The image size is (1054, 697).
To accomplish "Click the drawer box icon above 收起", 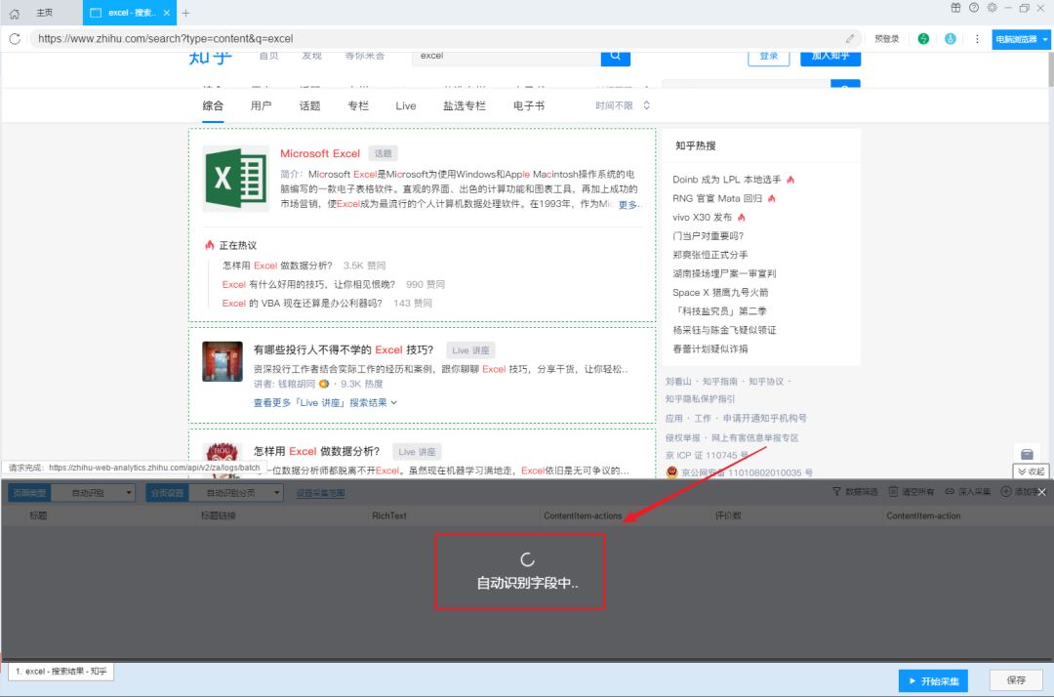I will click(1027, 454).
